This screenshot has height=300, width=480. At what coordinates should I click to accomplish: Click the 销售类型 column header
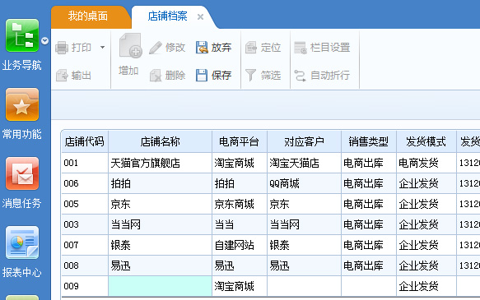pyautogui.click(x=369, y=141)
